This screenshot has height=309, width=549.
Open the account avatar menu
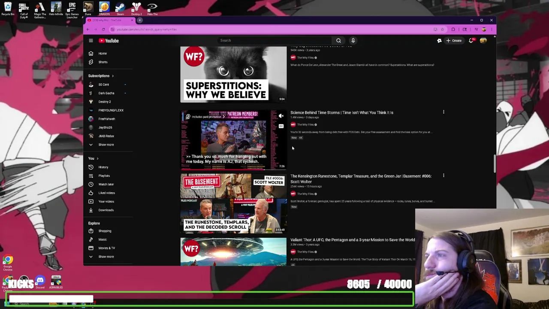point(483,40)
